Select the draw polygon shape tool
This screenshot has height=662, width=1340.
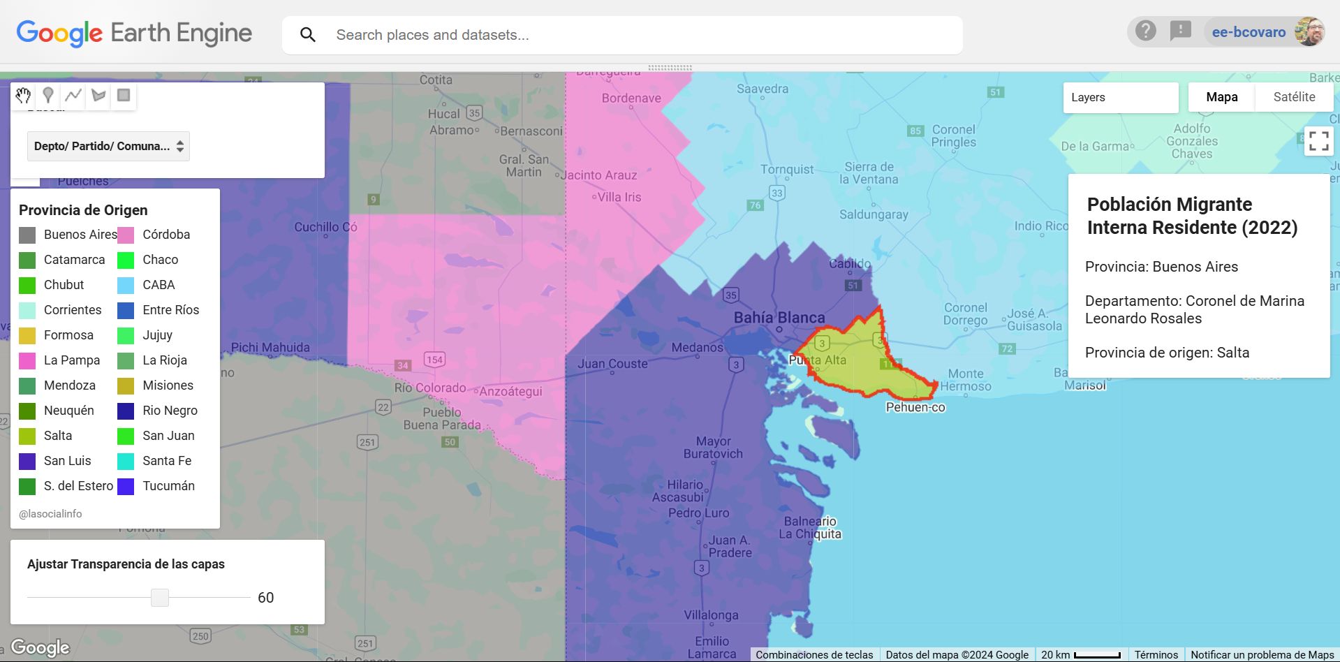click(98, 96)
